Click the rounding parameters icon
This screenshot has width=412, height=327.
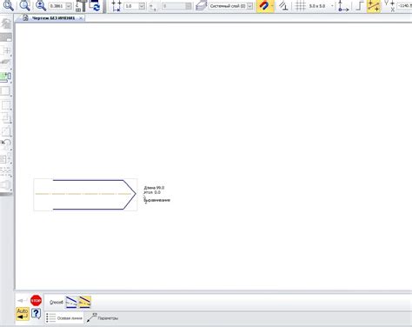coord(374,6)
